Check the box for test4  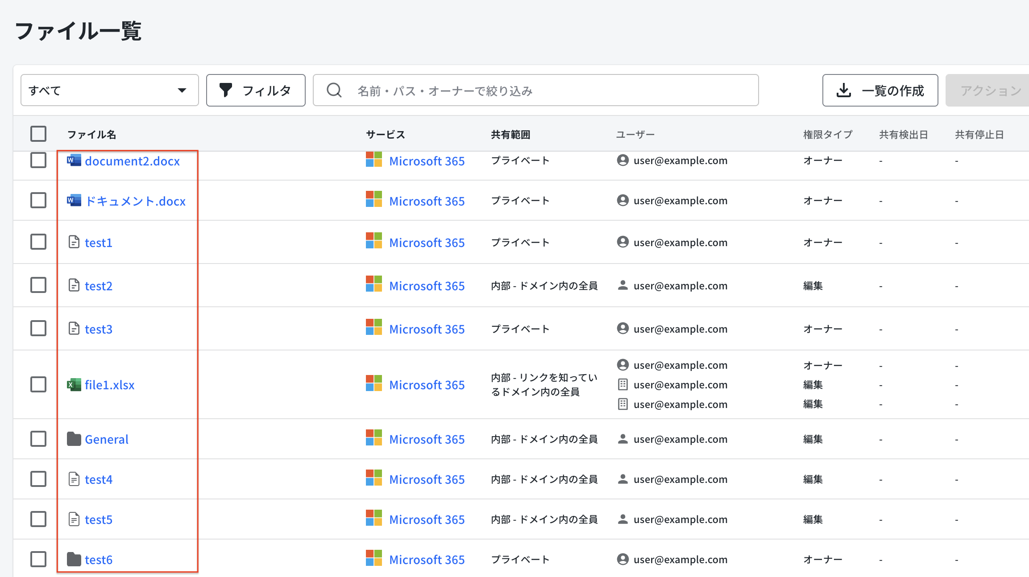click(x=38, y=479)
